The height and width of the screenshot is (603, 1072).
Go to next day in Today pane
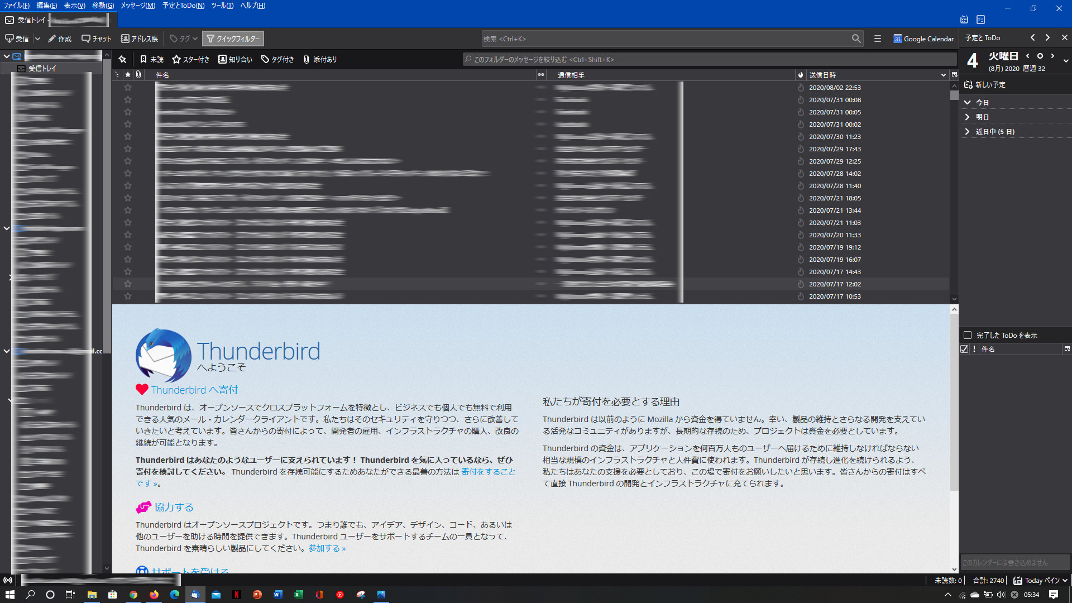[1052, 56]
